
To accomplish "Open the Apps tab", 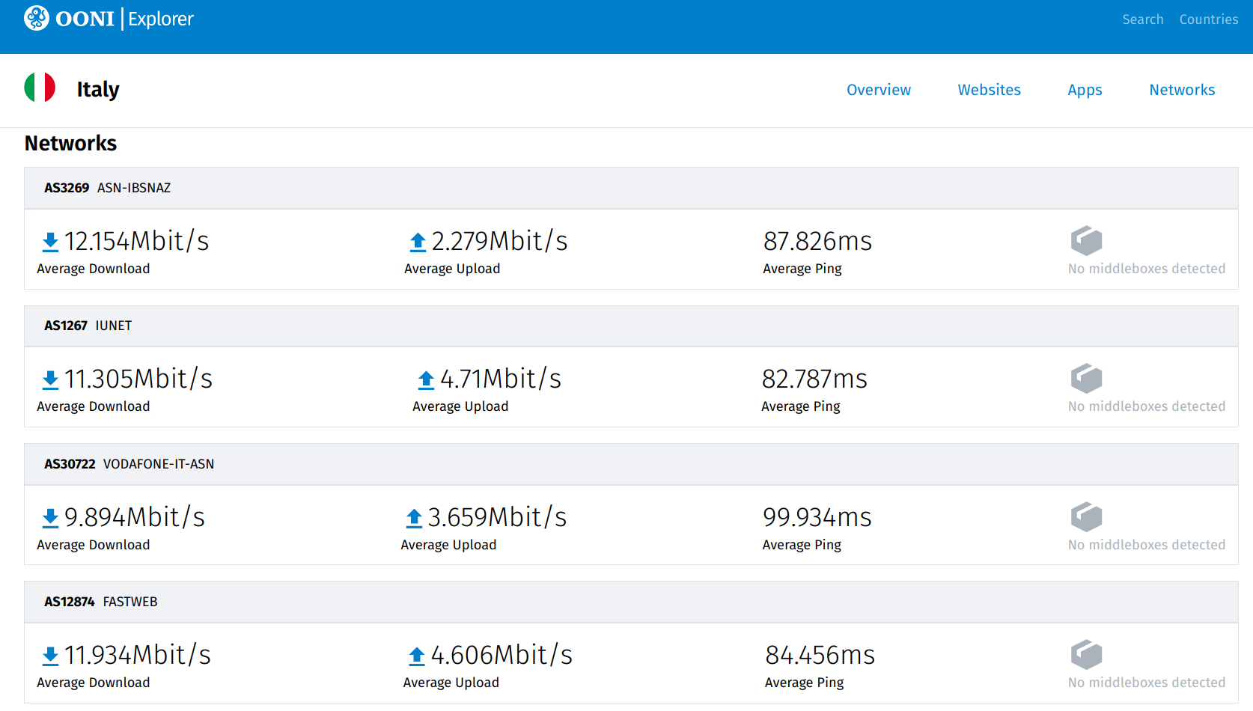I will [x=1085, y=90].
